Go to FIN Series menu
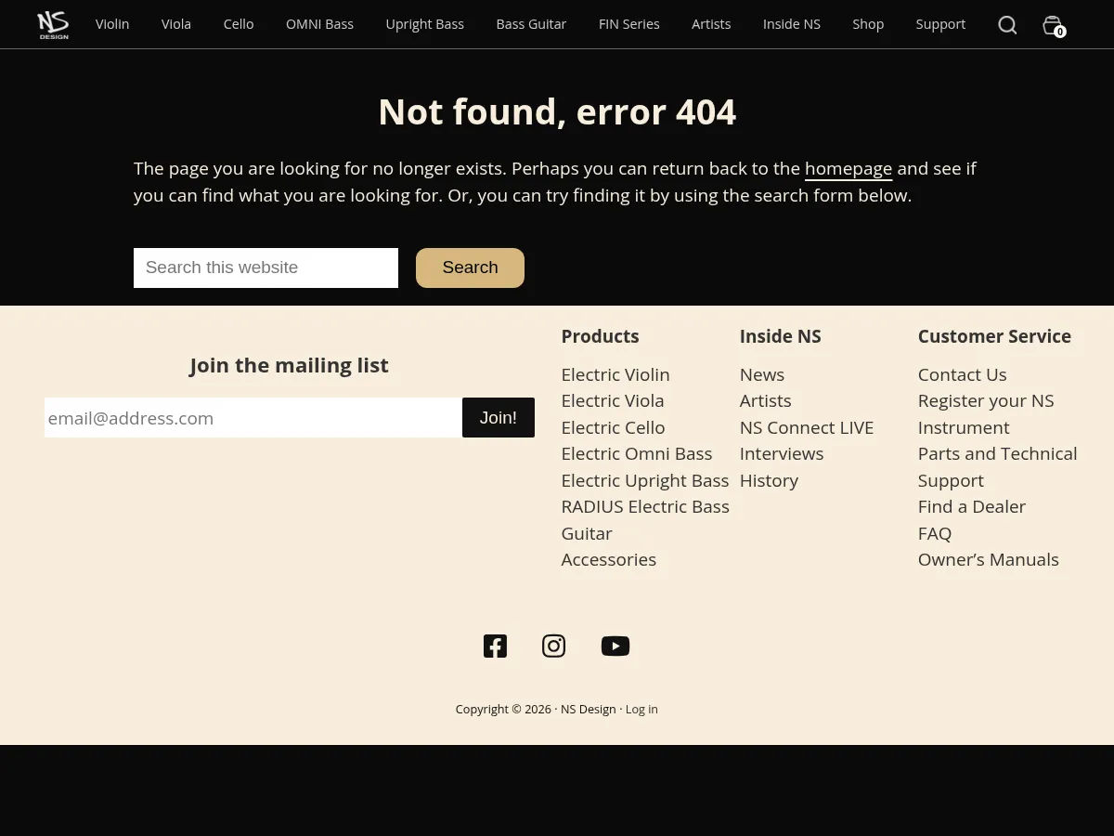The width and height of the screenshot is (1114, 836). coord(628,24)
